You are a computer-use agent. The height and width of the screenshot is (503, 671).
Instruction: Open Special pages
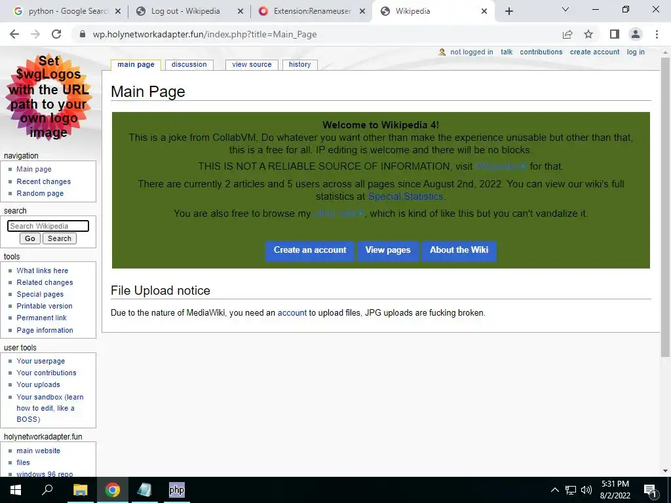(x=40, y=294)
